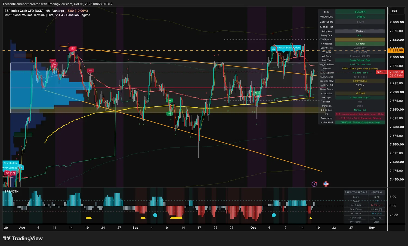Click the NEUTRAL breadth regime cell
The height and width of the screenshot is (246, 408).
click(x=376, y=192)
